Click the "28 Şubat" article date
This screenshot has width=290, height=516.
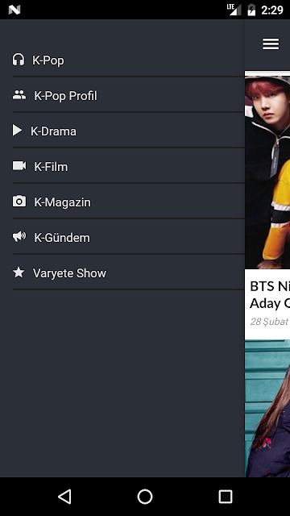[269, 322]
